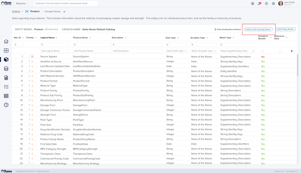Open the top bar settings gear
The height and width of the screenshot is (173, 301).
click(273, 3)
